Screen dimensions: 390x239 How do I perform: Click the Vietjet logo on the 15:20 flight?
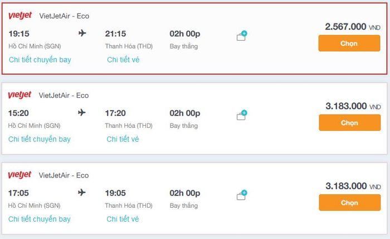coord(20,95)
